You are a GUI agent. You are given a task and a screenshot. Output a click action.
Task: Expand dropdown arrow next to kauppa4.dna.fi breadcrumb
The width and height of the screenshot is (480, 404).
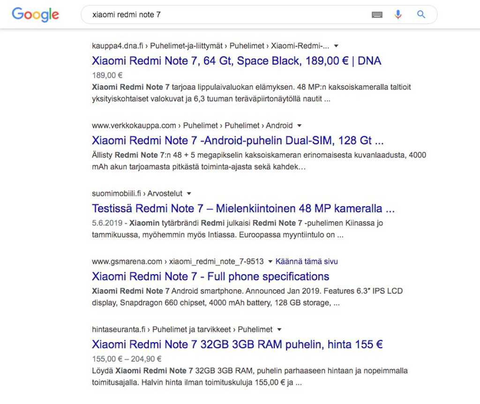336,46
